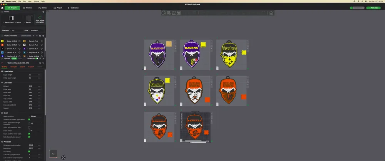This screenshot has height=161, width=385.
Task: Click filament 7 blue color swatch
Action: pyautogui.click(x=2, y=53)
